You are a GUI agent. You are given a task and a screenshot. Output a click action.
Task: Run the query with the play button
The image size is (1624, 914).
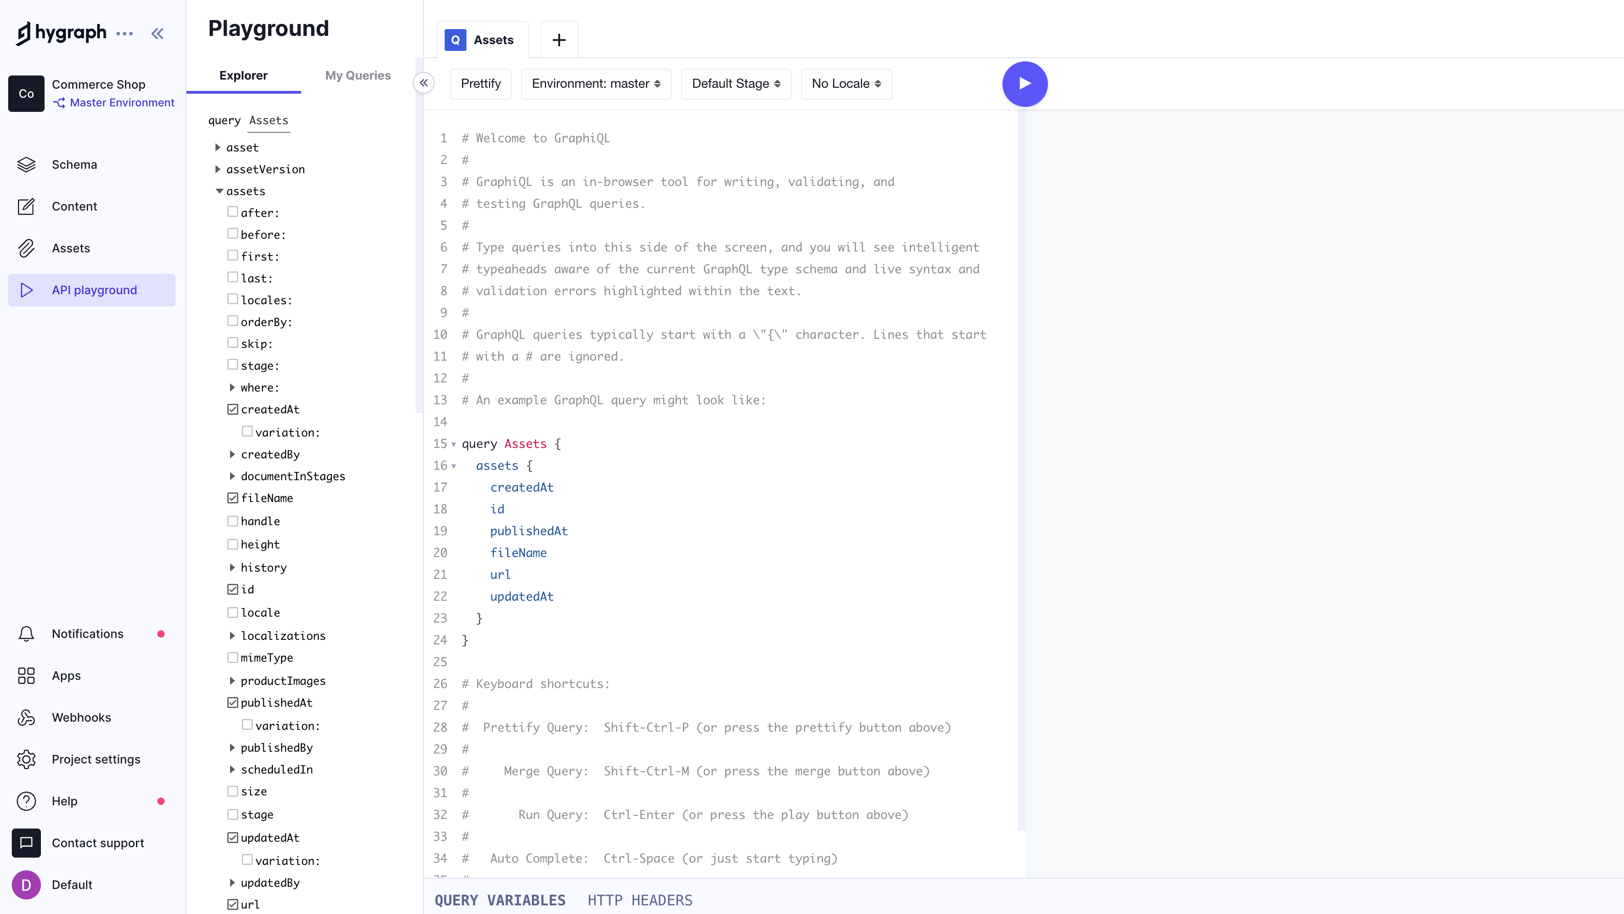(1024, 84)
